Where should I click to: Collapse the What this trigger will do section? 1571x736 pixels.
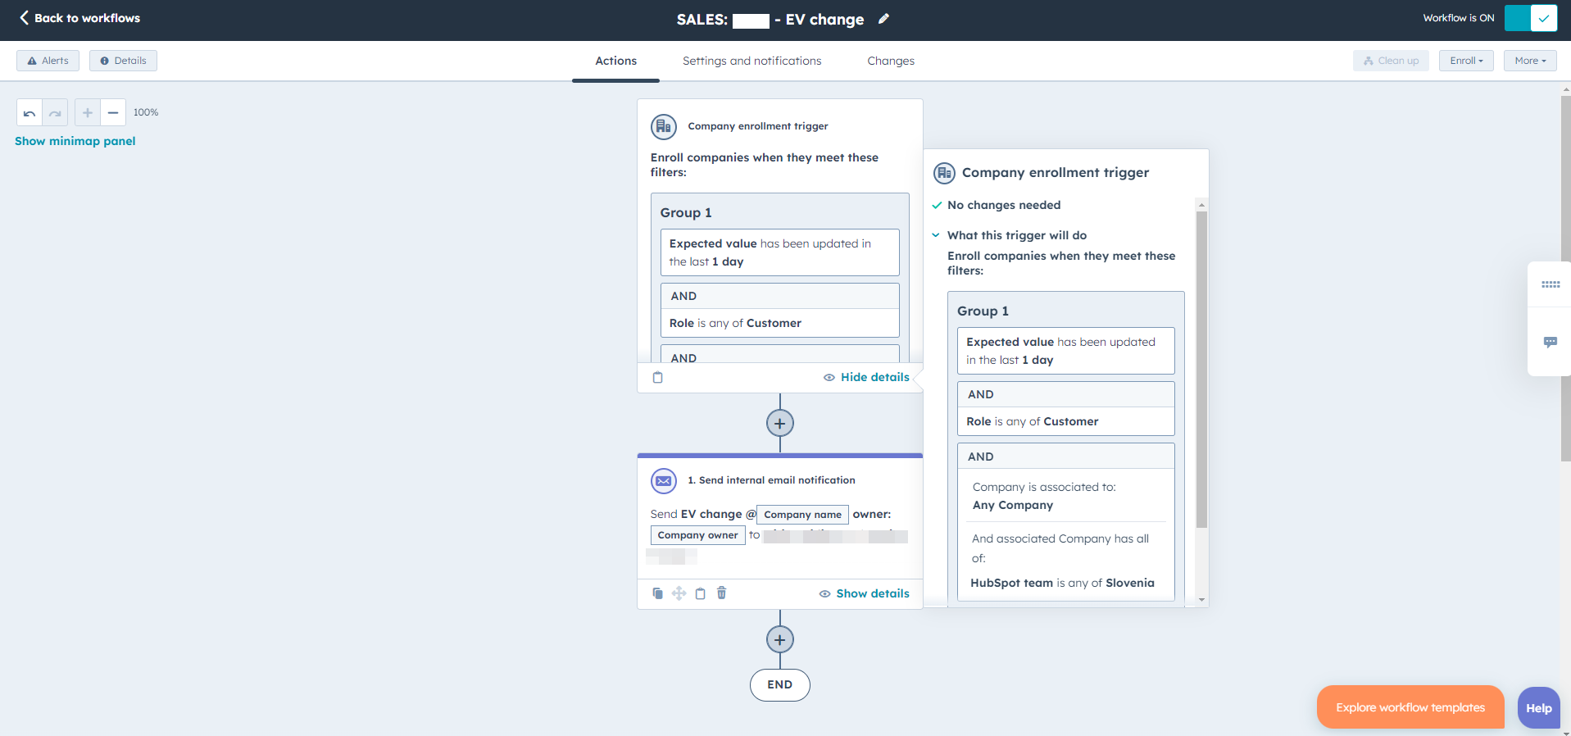[x=936, y=235]
